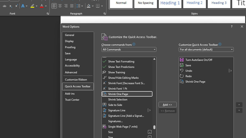Image resolution: width=246 pixels, height=138 pixels.
Task: Open the Choose commands from dropdown
Action: 129,49
